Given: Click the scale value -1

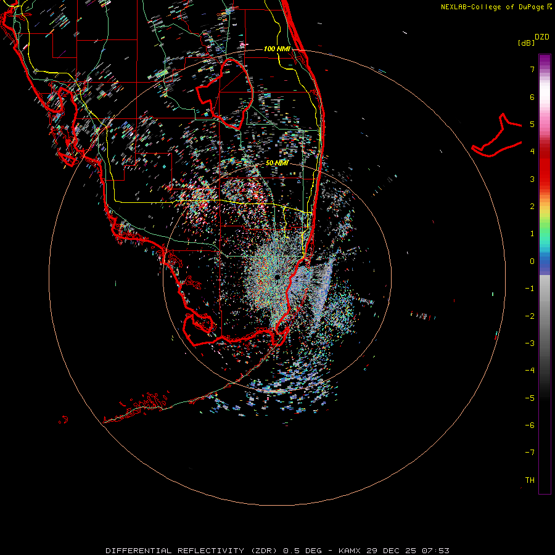Looking at the screenshot, I should tap(530, 289).
